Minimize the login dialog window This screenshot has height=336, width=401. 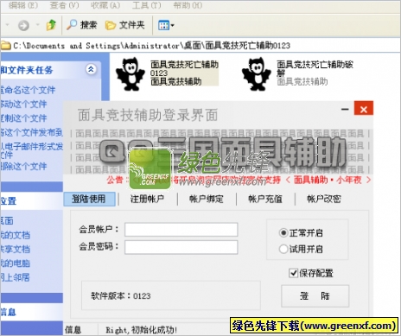[x=345, y=109]
